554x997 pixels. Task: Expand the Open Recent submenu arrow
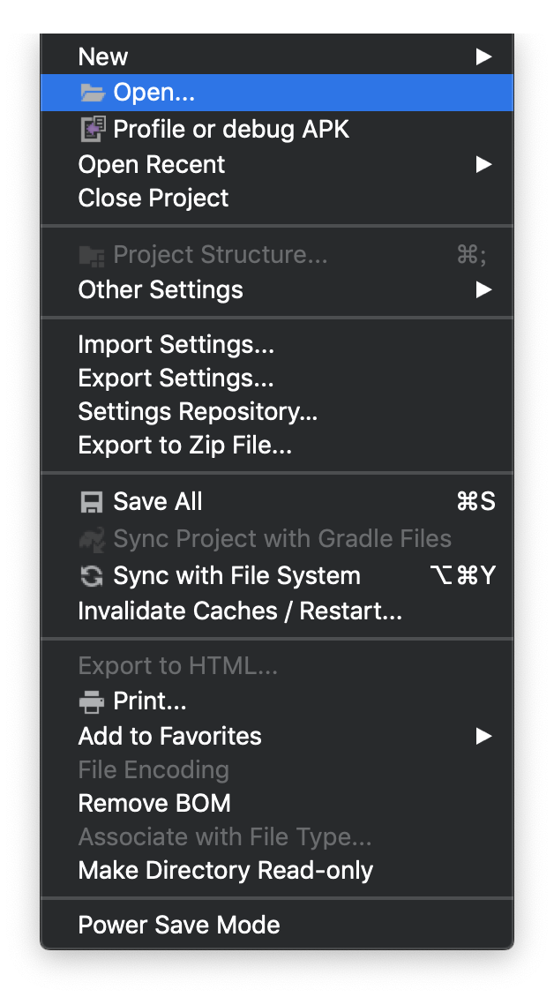coord(483,165)
